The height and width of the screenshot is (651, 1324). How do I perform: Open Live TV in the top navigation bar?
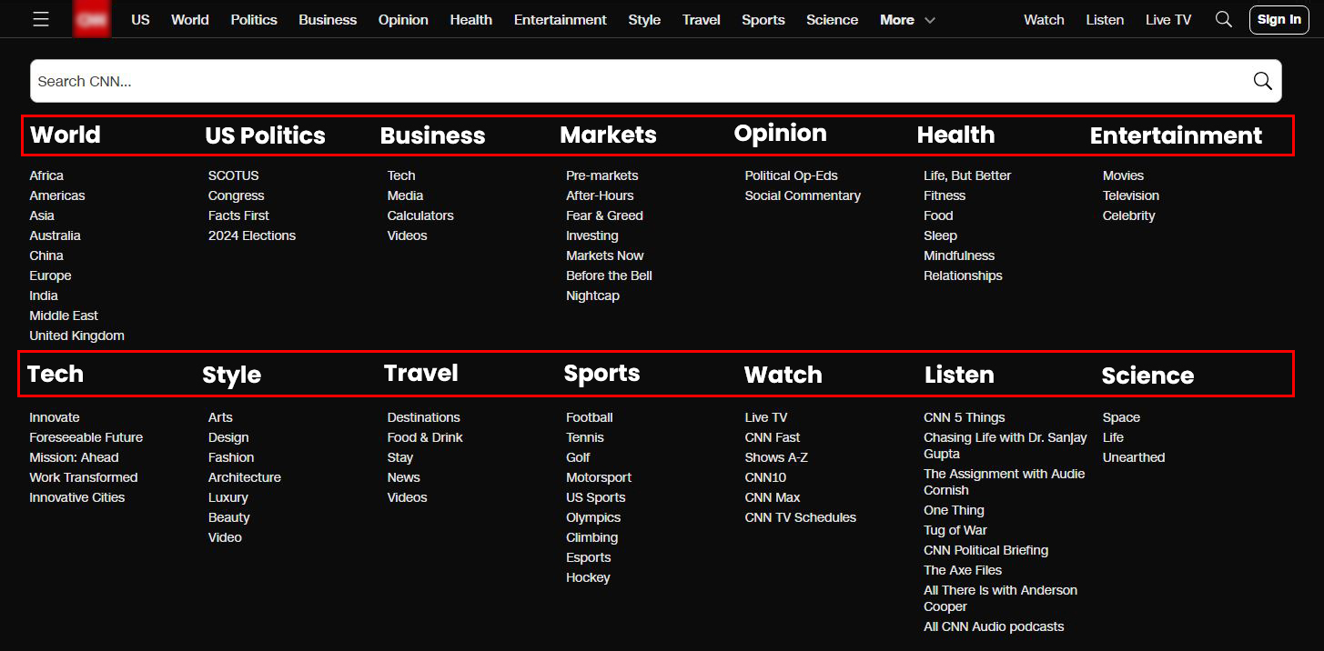tap(1168, 19)
